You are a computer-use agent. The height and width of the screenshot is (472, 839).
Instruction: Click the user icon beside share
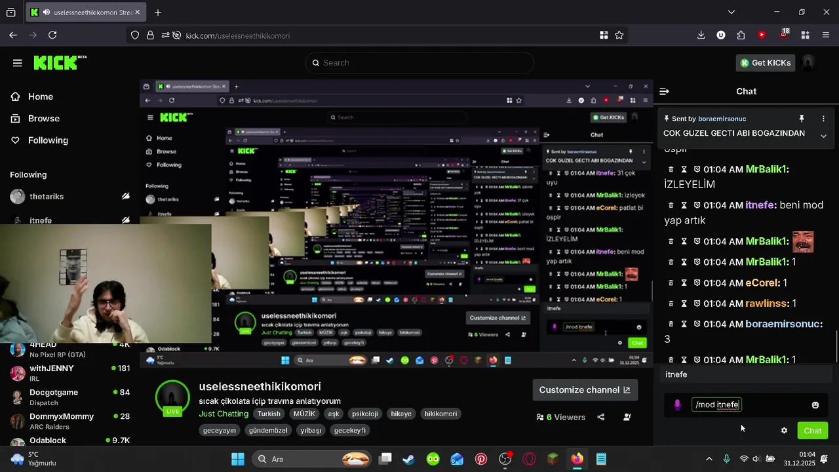point(627,417)
